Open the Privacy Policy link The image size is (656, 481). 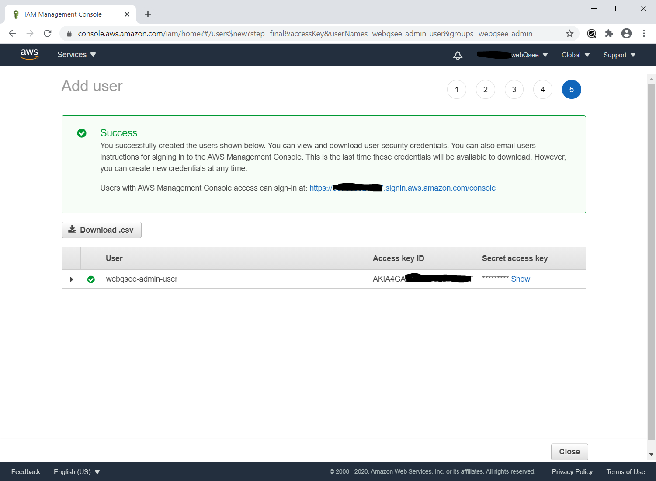point(572,472)
